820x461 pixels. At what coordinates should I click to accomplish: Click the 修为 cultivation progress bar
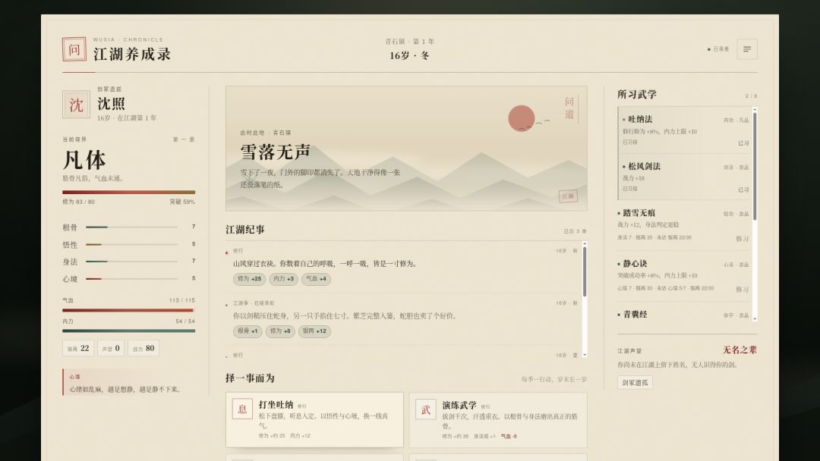[128, 192]
